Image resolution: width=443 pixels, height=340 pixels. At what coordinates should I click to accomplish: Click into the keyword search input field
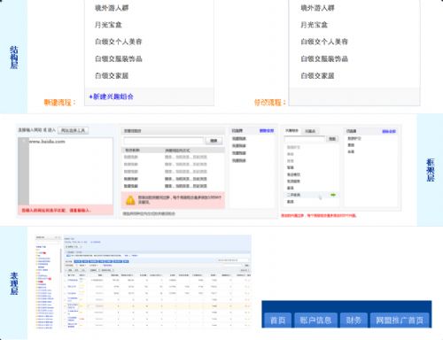[164, 141]
